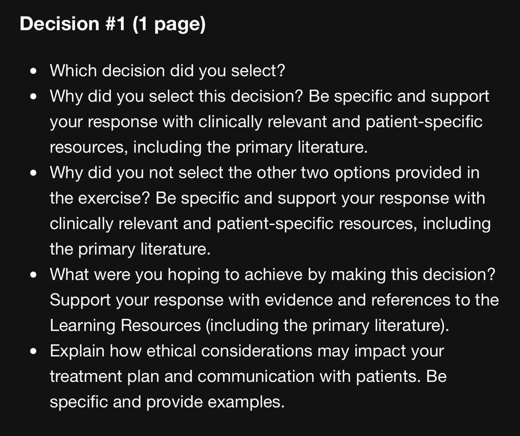Click the final line 'specific and provide examples.'
The width and height of the screenshot is (520, 436).
click(x=167, y=402)
